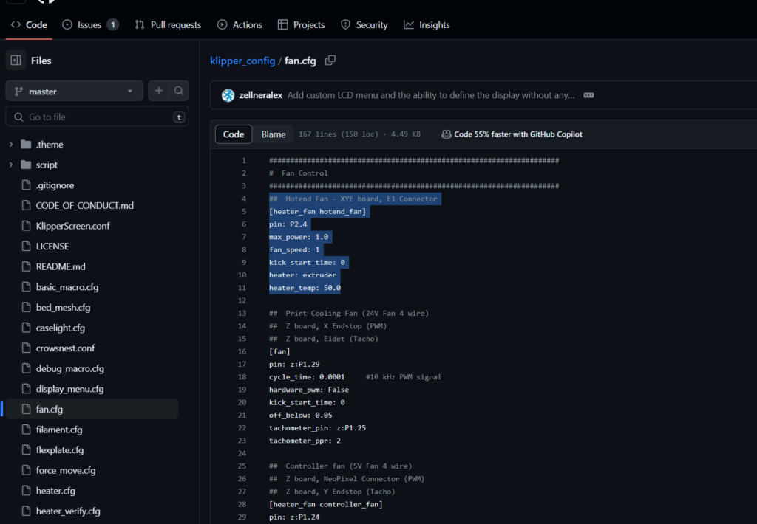Open basic_macro.cfg in file tree
Screen dimensions: 757x524
click(67, 287)
